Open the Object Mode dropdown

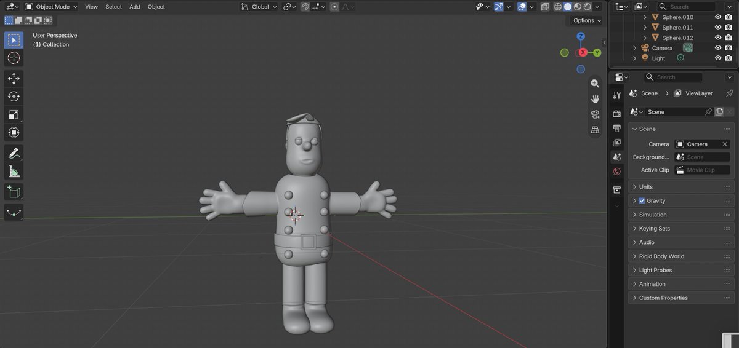(52, 7)
